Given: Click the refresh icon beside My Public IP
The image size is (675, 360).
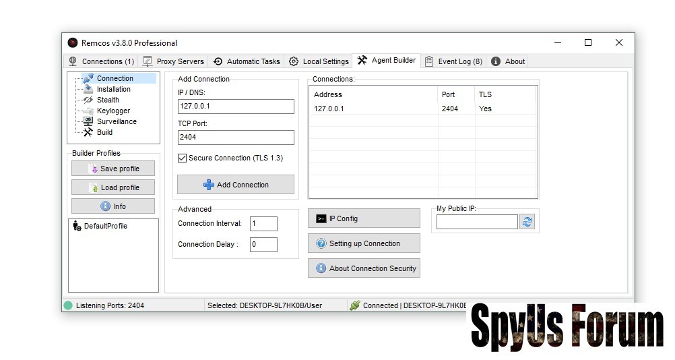Looking at the screenshot, I should [527, 222].
